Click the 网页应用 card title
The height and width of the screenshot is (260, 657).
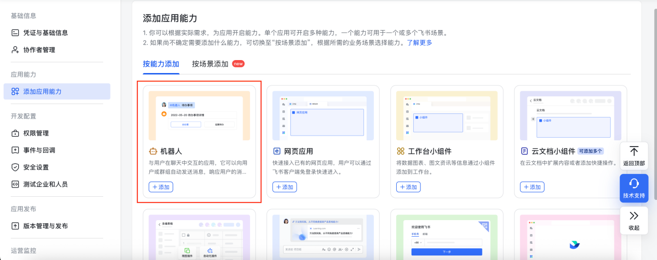point(299,152)
